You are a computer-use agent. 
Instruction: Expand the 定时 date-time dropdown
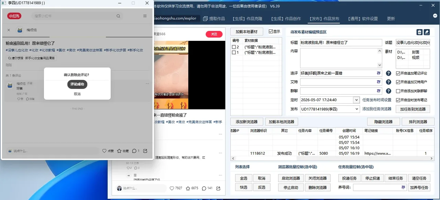[x=356, y=100]
